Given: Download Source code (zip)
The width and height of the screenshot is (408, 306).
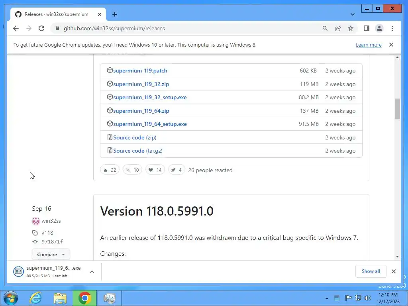Looking at the screenshot, I should [135, 137].
